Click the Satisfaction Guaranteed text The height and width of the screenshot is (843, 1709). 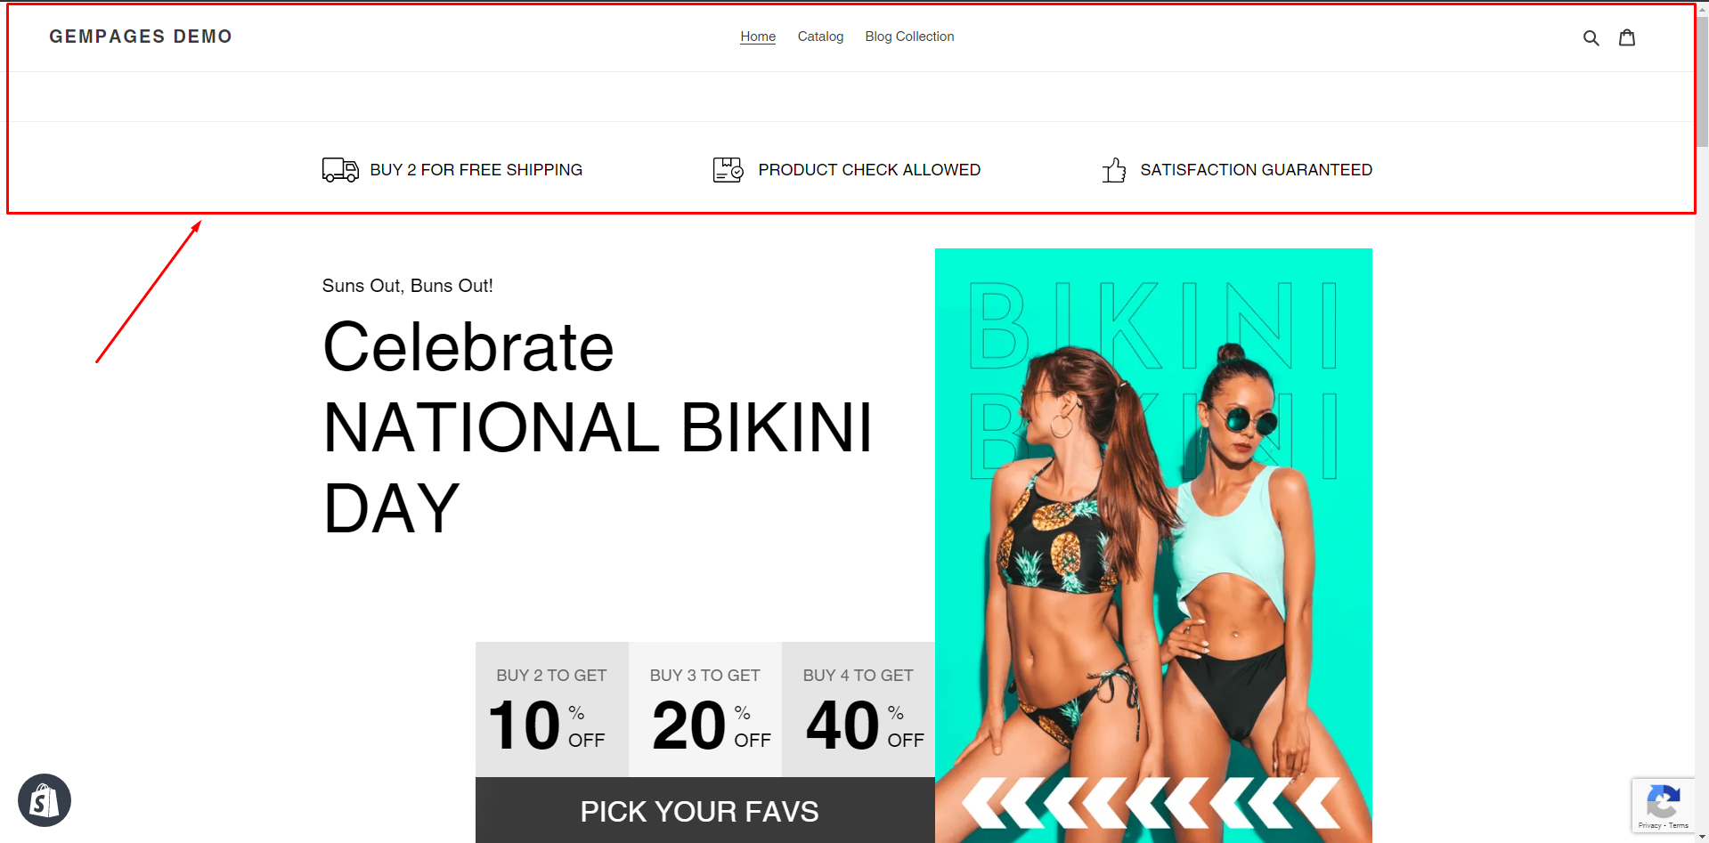(1256, 170)
